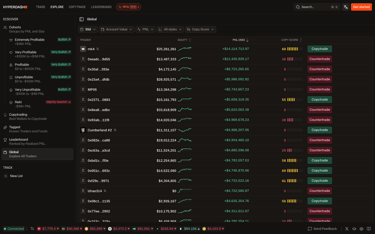Click Send Feedback link

pos(322,229)
